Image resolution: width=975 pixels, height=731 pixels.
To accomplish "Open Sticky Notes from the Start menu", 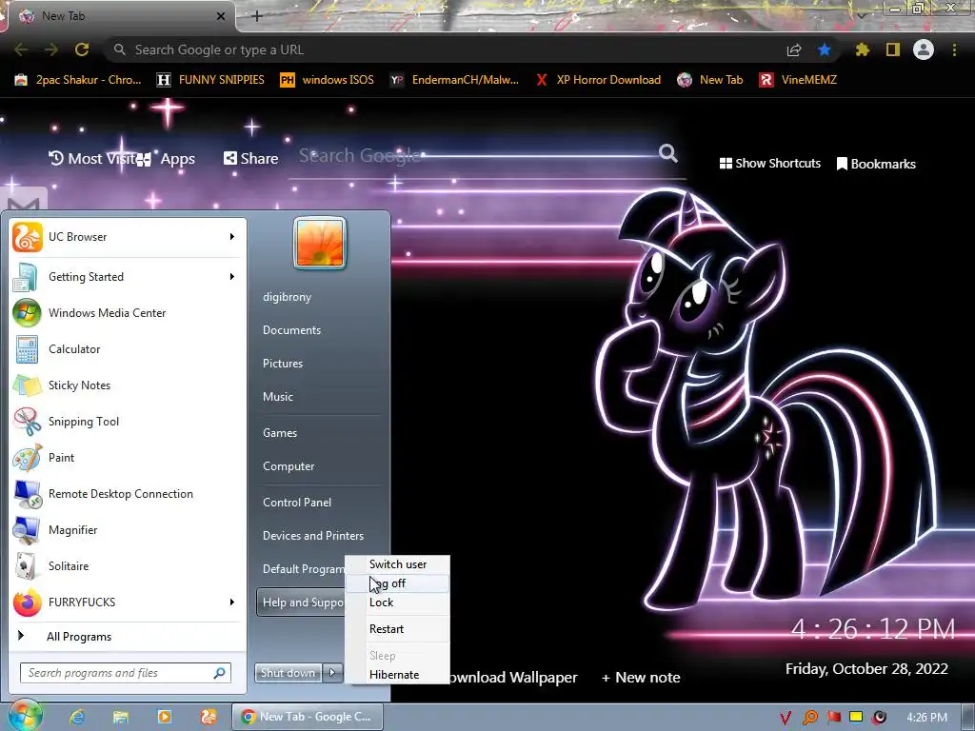I will pyautogui.click(x=128, y=385).
